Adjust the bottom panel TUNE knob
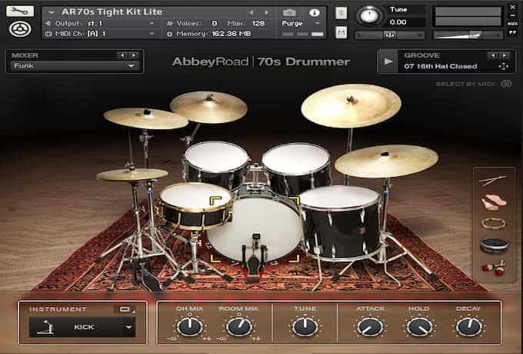Screen dimensions: 523x354 tap(305, 326)
